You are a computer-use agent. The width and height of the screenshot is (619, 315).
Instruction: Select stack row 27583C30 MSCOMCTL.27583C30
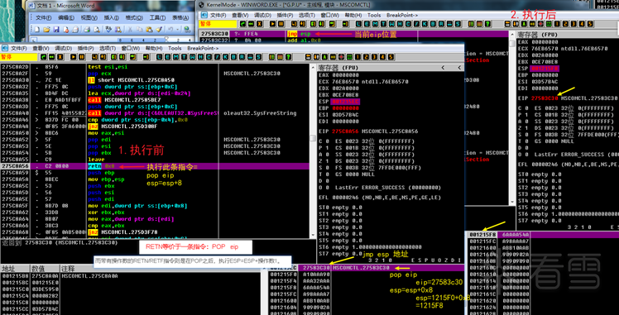click(367, 268)
